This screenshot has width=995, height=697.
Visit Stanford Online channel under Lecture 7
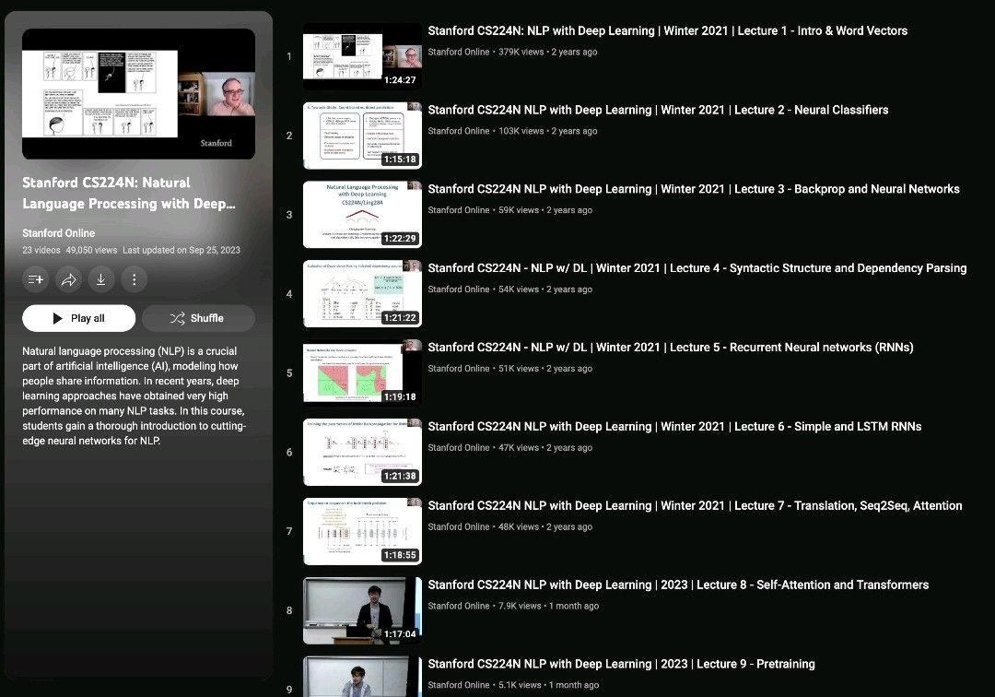pos(459,526)
